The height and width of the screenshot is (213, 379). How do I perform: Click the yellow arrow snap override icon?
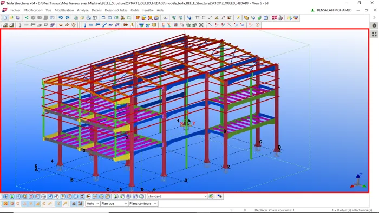65,204
